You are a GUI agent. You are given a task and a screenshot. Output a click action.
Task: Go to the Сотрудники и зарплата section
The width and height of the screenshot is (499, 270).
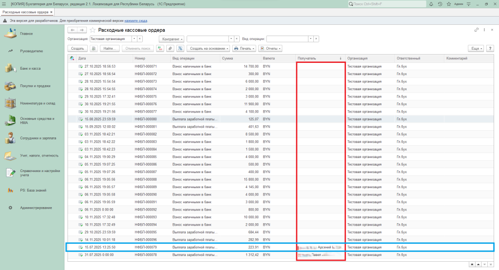[39, 138]
